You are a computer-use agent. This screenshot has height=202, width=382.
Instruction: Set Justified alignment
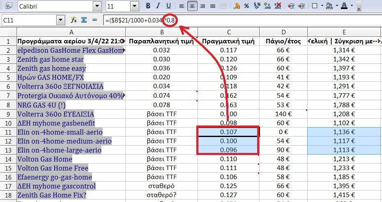213,6
